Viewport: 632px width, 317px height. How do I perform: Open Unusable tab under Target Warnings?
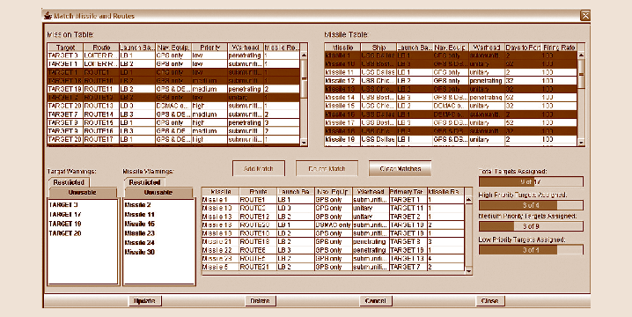[82, 192]
